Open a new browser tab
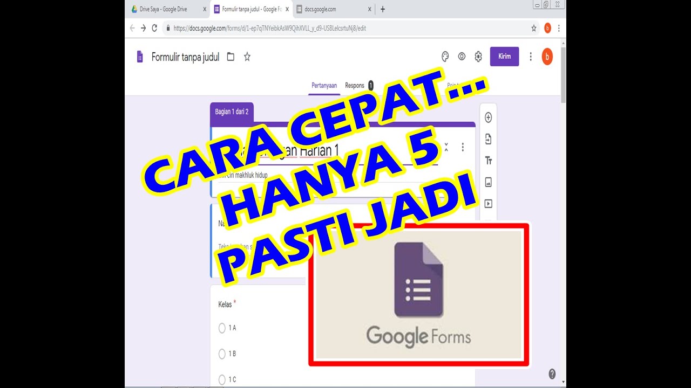The height and width of the screenshot is (388, 691). coord(383,9)
